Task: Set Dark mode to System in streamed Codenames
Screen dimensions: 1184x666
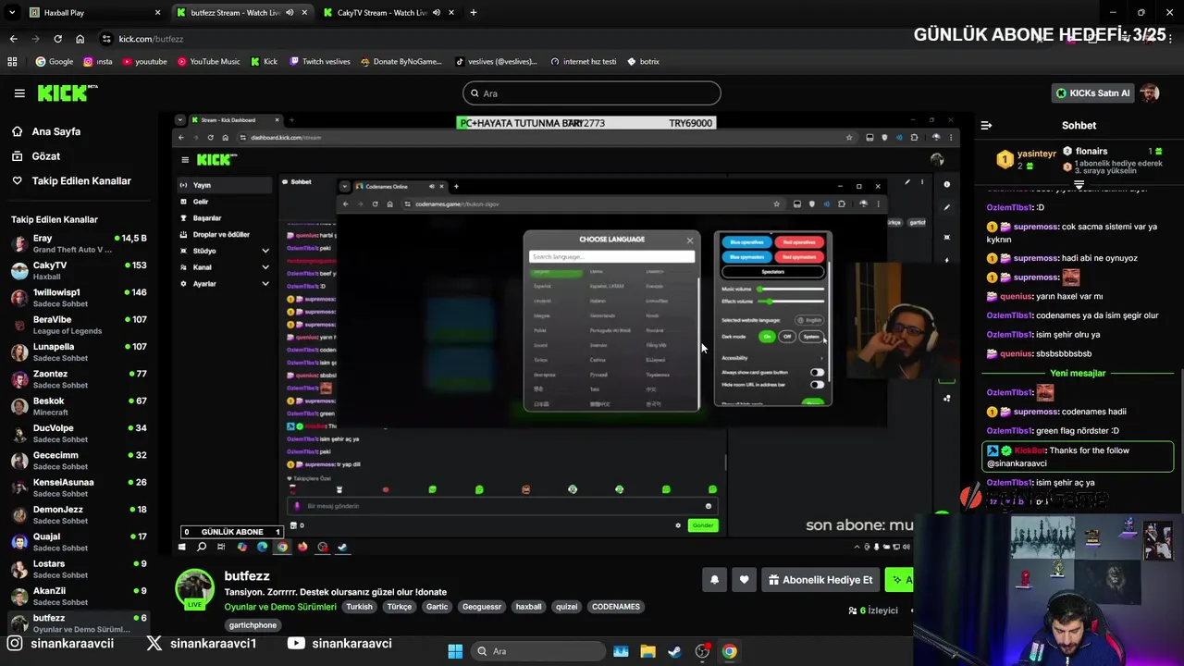Action: pos(811,337)
